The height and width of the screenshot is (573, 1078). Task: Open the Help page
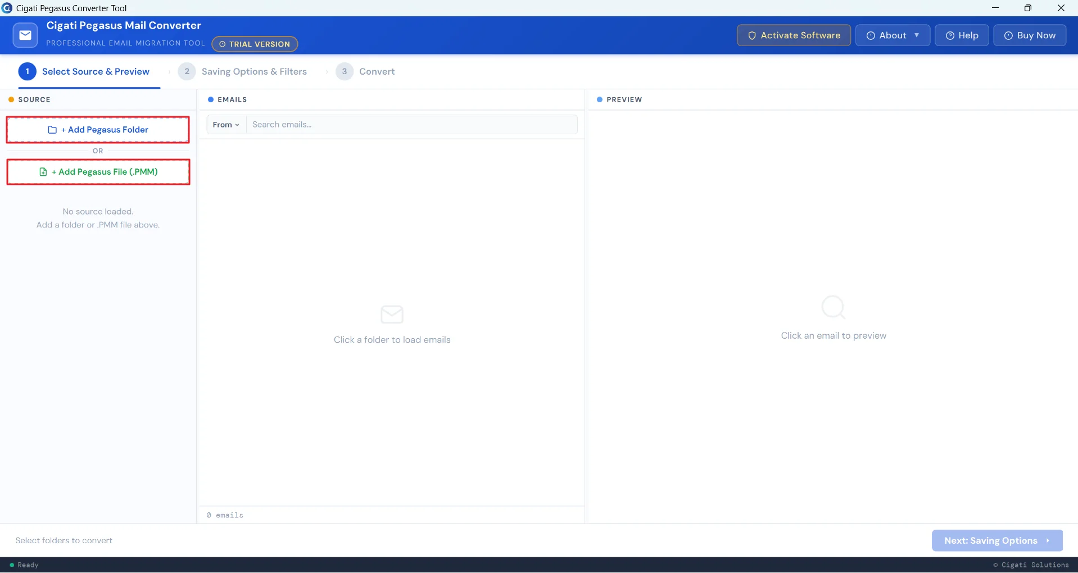(x=962, y=35)
